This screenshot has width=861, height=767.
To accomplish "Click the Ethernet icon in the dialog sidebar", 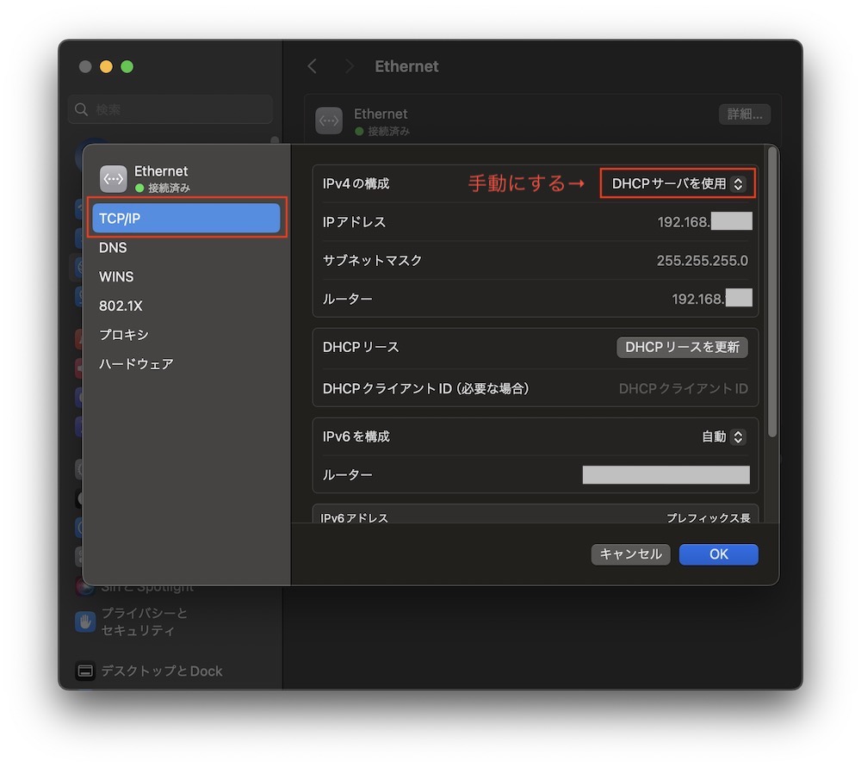I will pos(114,178).
